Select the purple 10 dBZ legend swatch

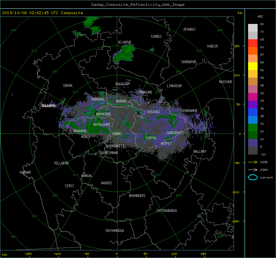point(253,143)
